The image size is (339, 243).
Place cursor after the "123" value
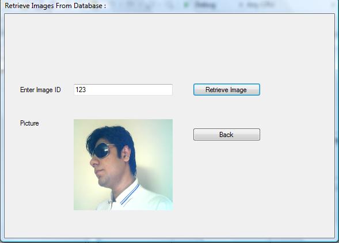86,90
